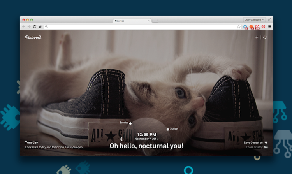292x174 pixels.
Task: Click into the address bar
Action: (x=142, y=27)
